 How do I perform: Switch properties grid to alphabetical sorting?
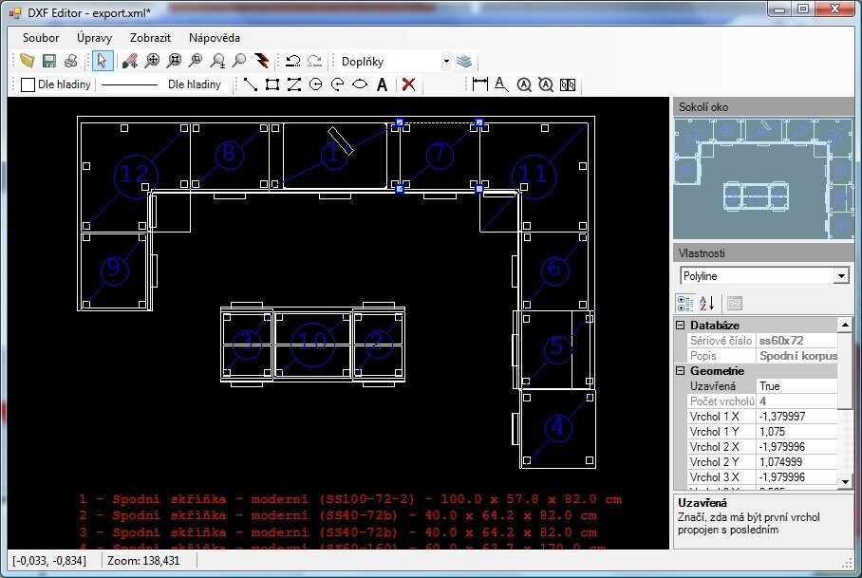pos(707,302)
